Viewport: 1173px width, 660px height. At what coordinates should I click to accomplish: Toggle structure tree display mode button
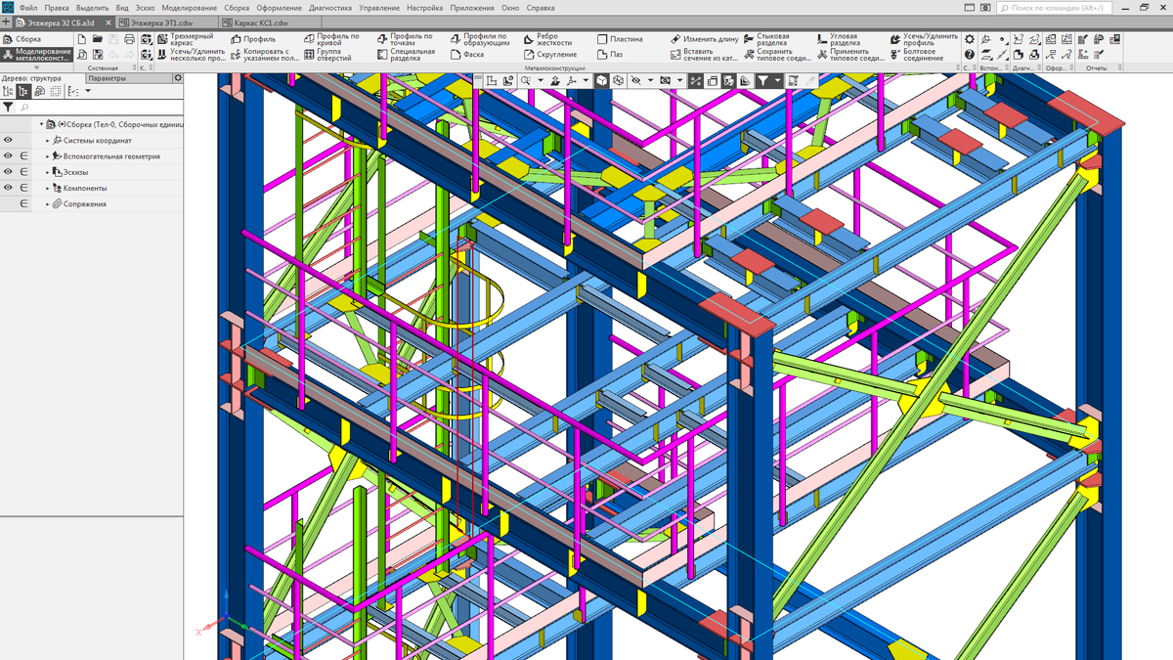coord(23,91)
